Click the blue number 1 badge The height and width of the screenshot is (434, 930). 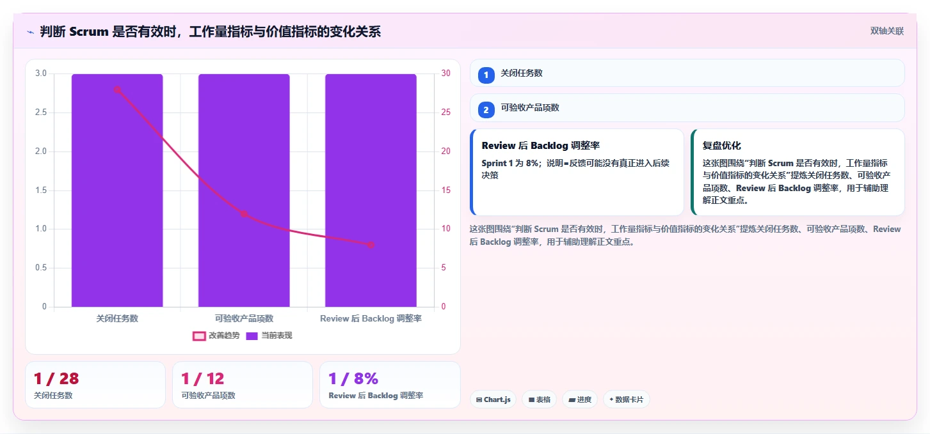click(486, 75)
